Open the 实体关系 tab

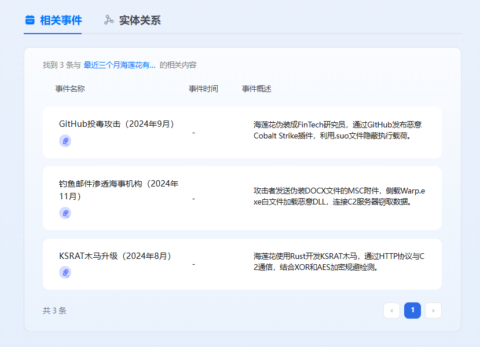(x=132, y=20)
